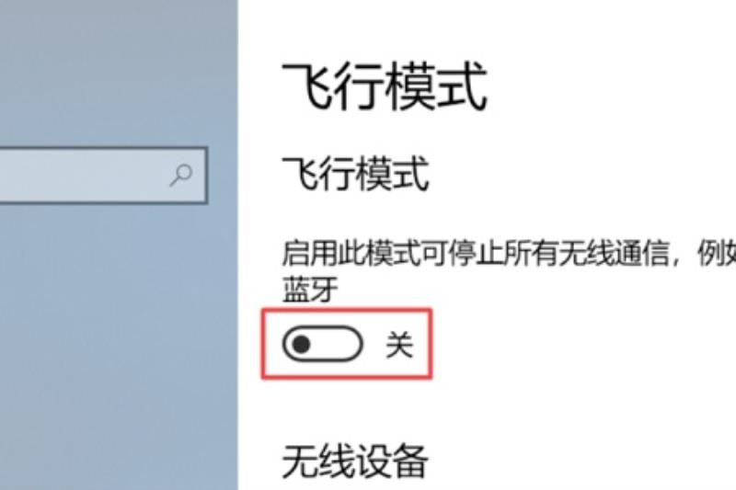Image resolution: width=736 pixels, height=490 pixels.
Task: Click the black knob inside the switch
Action: (301, 345)
